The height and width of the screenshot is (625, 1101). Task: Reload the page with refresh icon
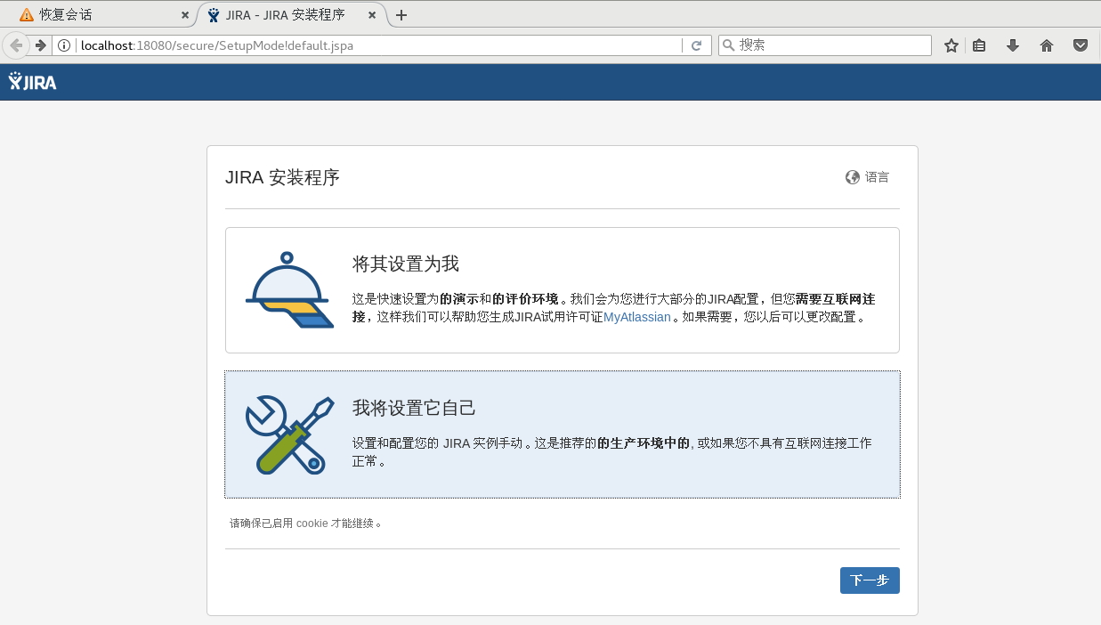[x=697, y=45]
